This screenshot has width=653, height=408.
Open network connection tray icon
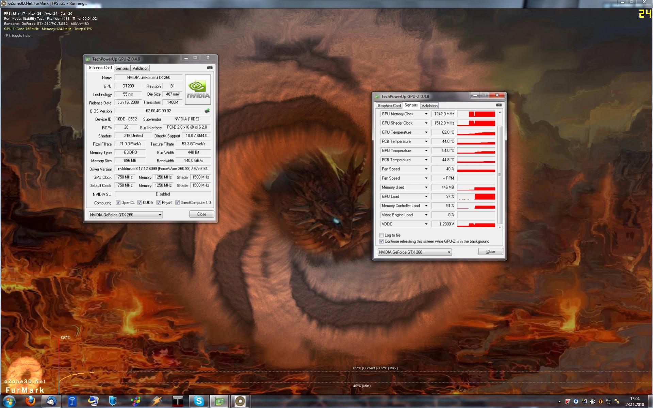click(x=609, y=402)
